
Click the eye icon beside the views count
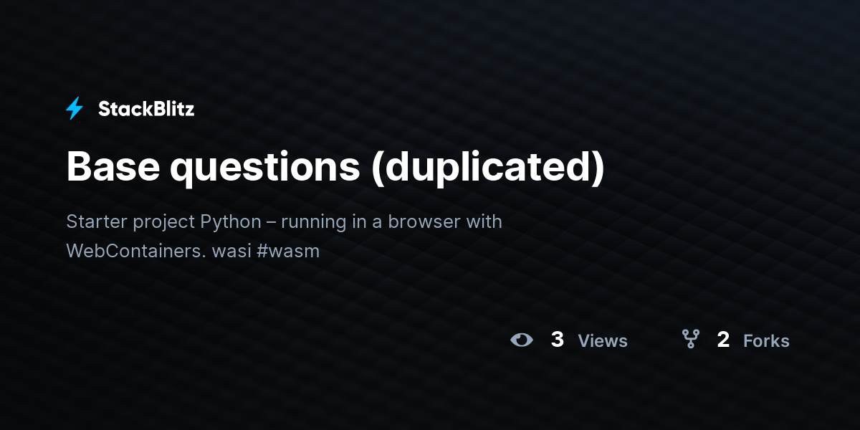point(522,340)
